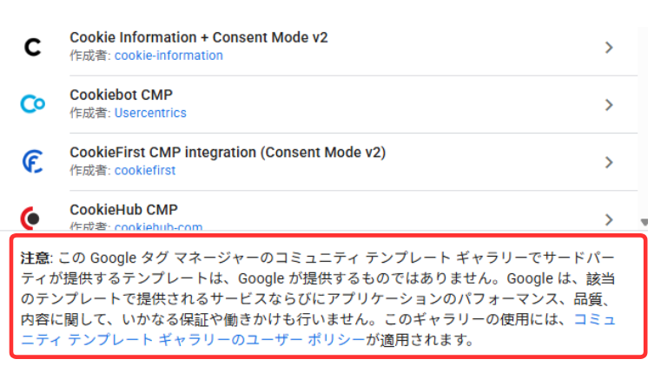Visit the Usercentrics author link

click(150, 113)
